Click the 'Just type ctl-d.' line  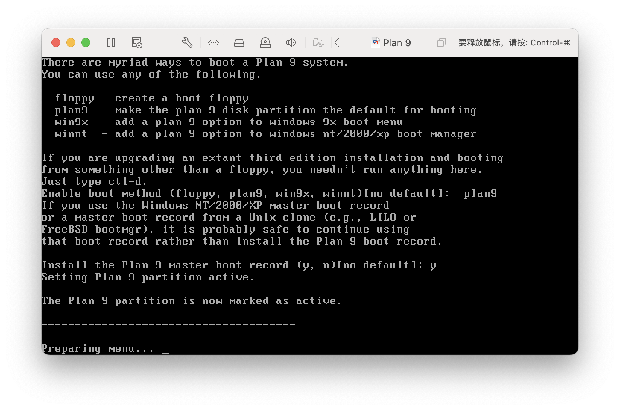pyautogui.click(x=94, y=182)
